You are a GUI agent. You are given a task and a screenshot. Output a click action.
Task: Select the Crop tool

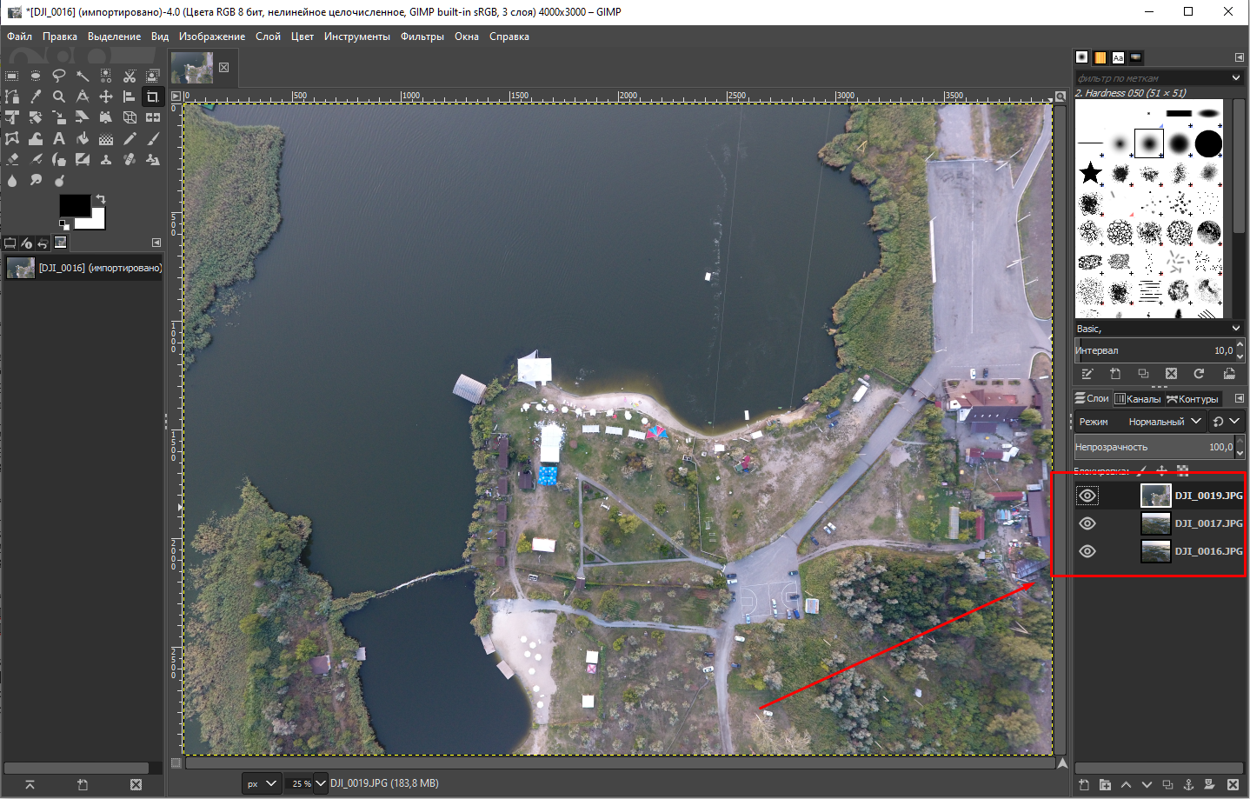[153, 97]
